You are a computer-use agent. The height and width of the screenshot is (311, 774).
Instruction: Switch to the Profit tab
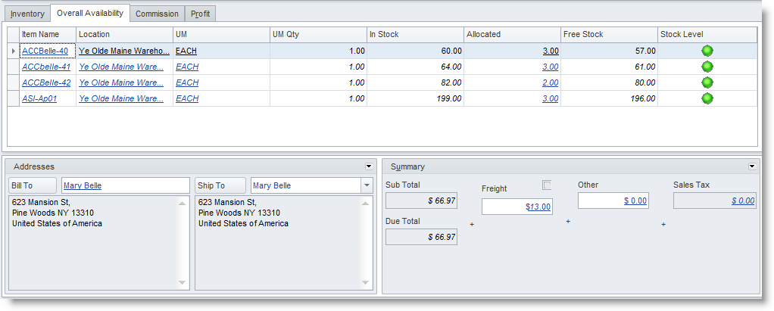click(x=201, y=14)
